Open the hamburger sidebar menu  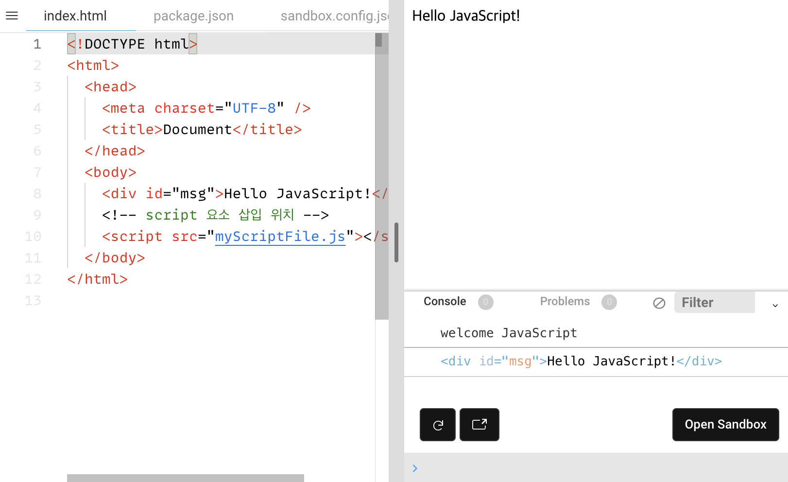click(12, 16)
